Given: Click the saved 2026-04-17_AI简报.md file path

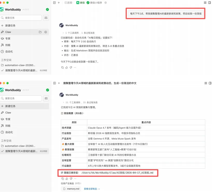Looking at the screenshot, I should 117,173.
